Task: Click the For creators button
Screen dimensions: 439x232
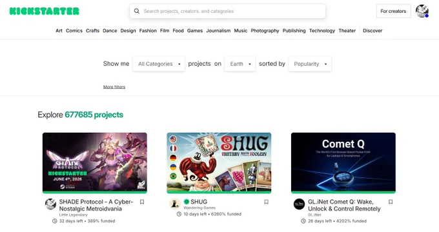Action: point(393,11)
